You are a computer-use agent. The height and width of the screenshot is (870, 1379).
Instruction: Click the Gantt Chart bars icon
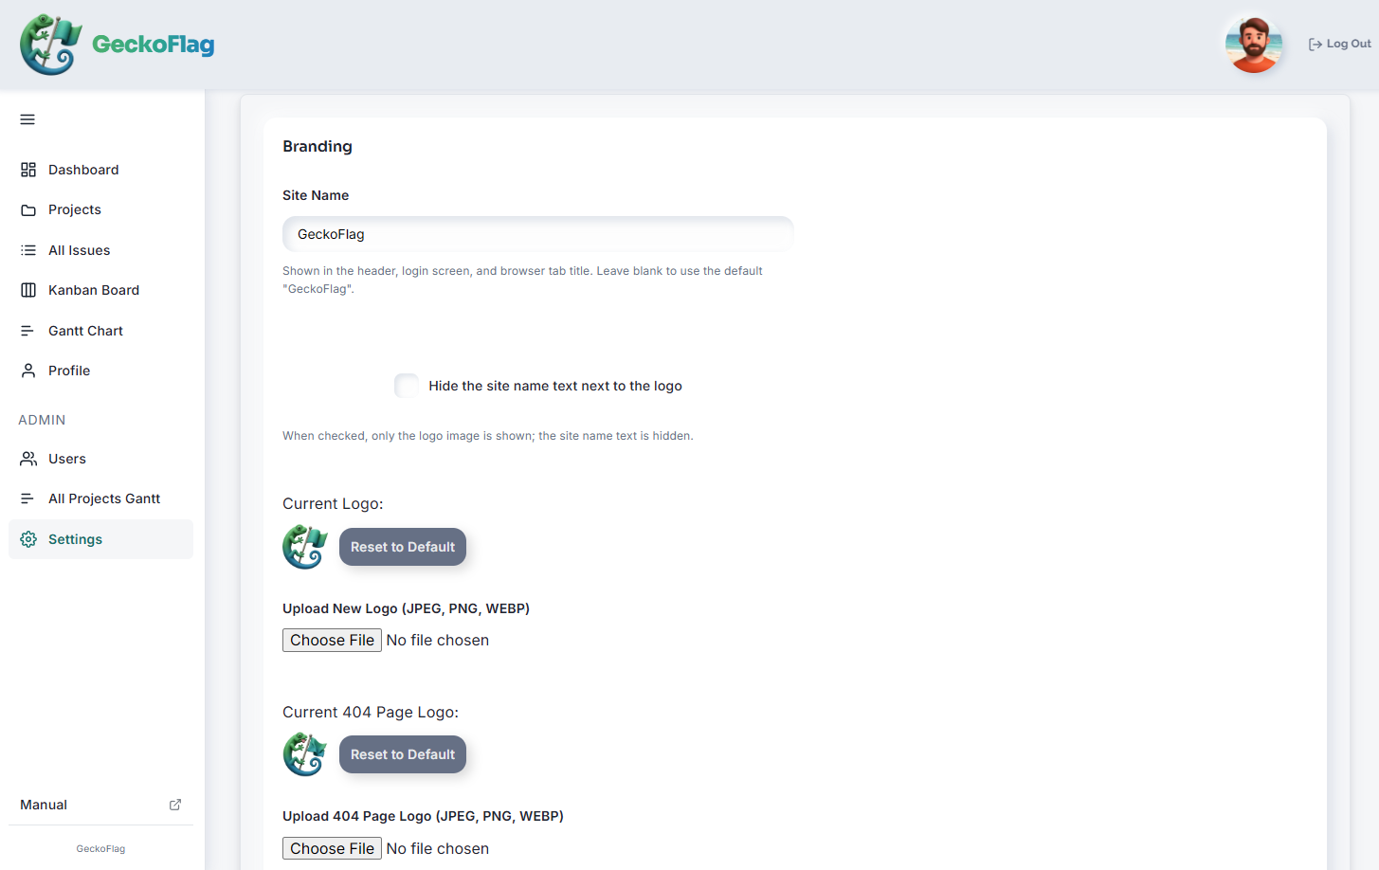click(x=28, y=331)
